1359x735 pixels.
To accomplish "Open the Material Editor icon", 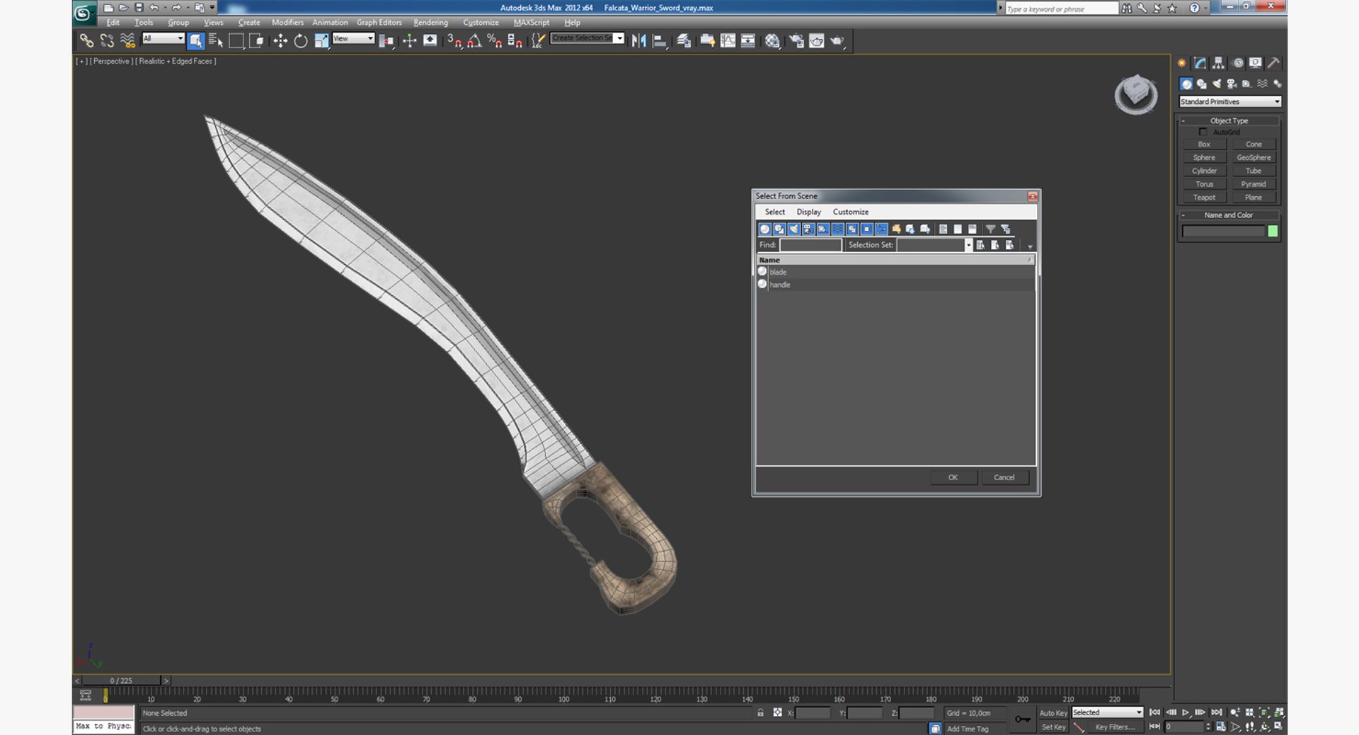I will 772,41.
